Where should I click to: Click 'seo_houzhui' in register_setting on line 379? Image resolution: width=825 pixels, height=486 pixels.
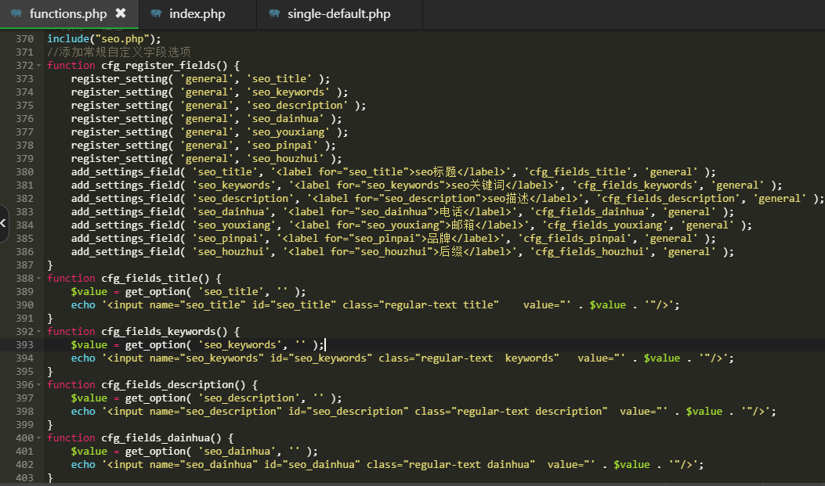(x=285, y=159)
